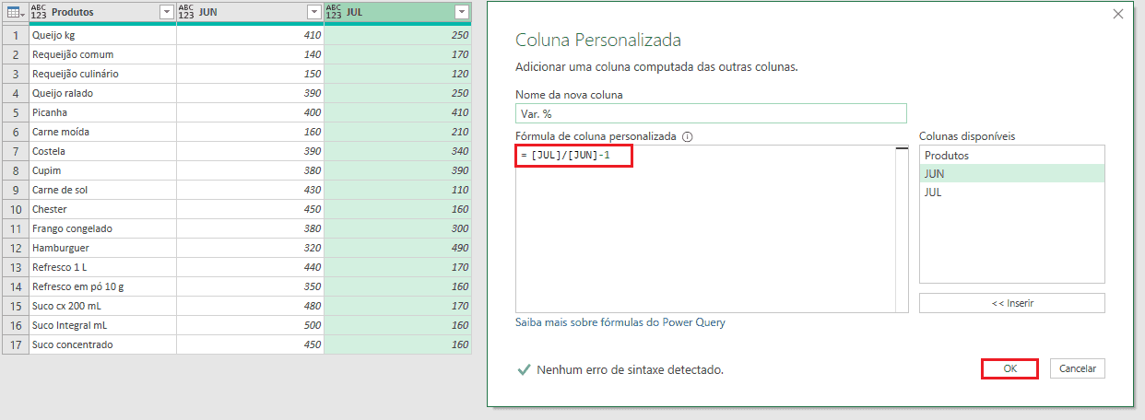Select the JUL column header
Image resolution: width=1145 pixels, height=420 pixels.
tap(397, 12)
